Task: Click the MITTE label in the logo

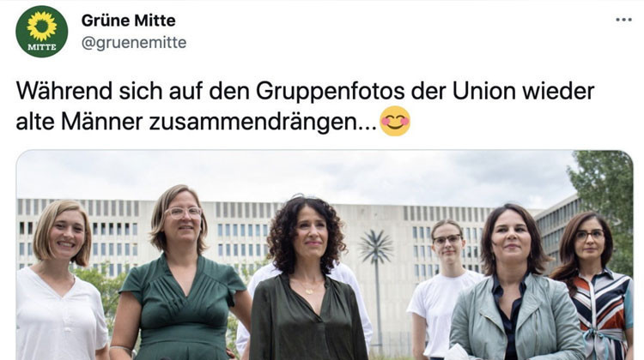Action: coord(42,47)
